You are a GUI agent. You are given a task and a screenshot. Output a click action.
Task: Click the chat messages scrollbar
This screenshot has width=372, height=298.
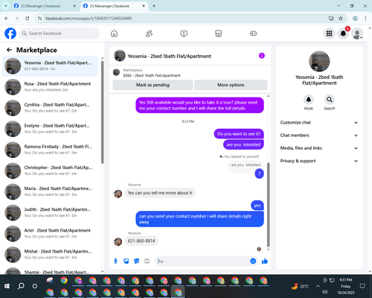pyautogui.click(x=268, y=205)
